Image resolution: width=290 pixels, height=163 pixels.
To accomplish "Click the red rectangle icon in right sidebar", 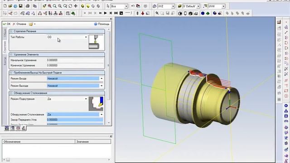I will click(286, 91).
